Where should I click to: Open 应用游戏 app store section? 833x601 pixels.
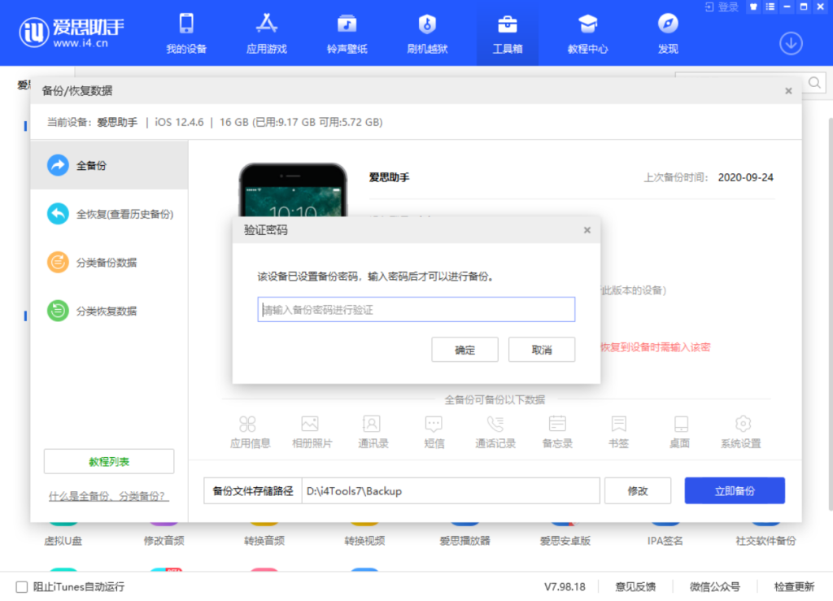pos(266,33)
